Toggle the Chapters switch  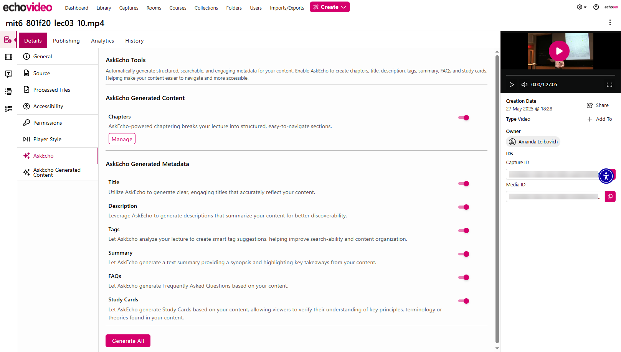pyautogui.click(x=464, y=118)
